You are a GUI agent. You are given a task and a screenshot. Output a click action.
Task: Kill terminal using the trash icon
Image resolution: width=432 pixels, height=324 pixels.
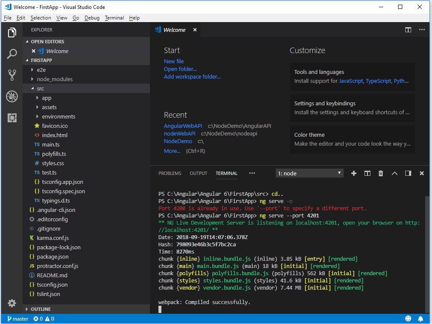(x=381, y=173)
